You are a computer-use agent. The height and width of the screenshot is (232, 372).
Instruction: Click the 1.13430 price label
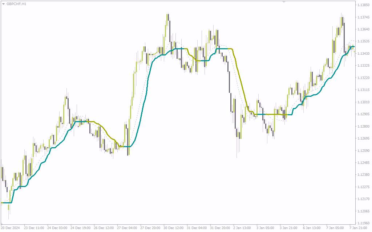[363, 54]
